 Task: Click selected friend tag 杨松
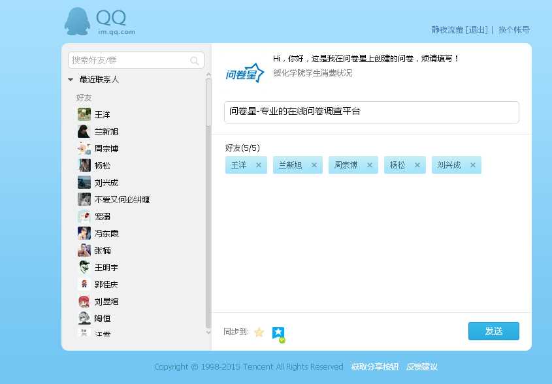point(405,165)
